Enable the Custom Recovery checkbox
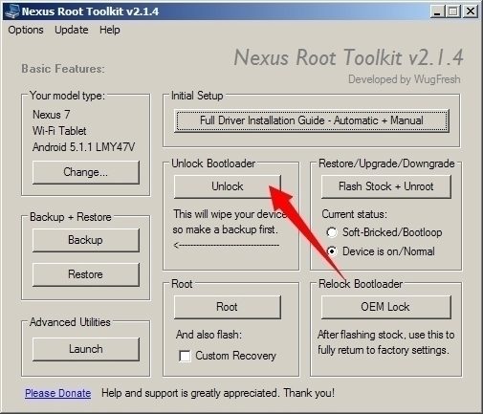Screen dimensions: 483x414 click(x=185, y=356)
